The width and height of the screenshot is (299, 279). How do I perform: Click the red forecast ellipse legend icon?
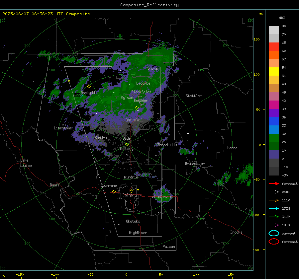coord(274,242)
